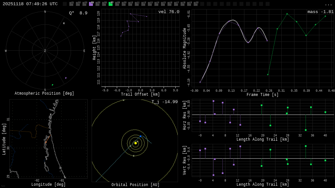Open the three-dots overflow menu
The width and height of the screenshot is (335, 188).
click(328, 4)
